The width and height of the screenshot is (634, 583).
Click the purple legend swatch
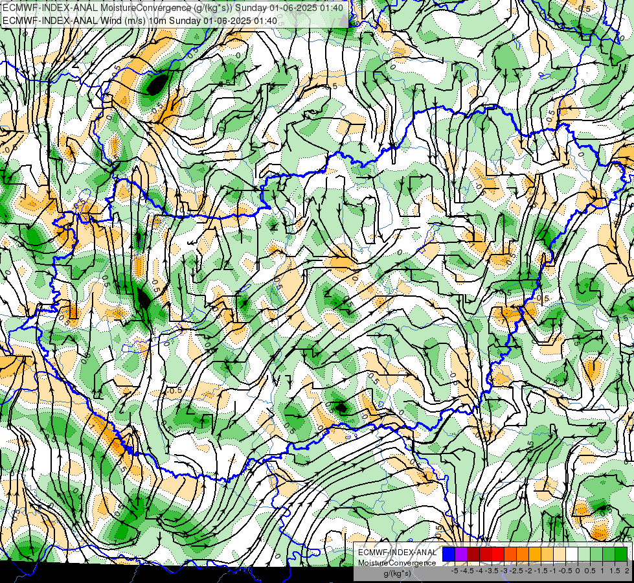461,554
